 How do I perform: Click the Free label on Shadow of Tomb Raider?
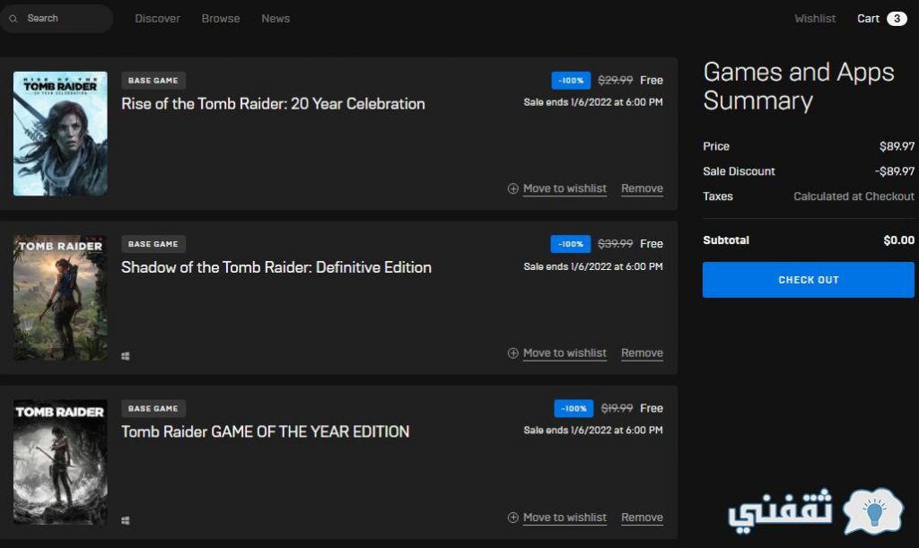click(652, 244)
